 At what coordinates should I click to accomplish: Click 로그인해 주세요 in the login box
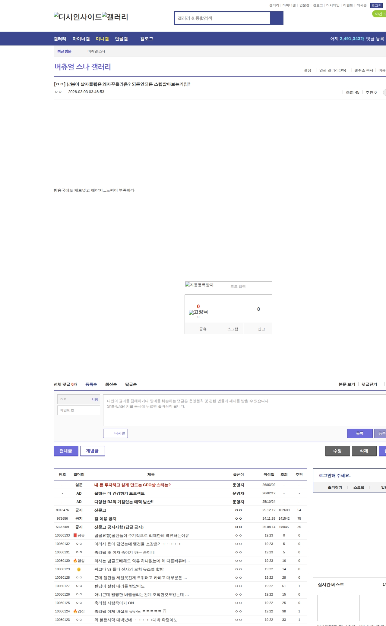pos(334,475)
